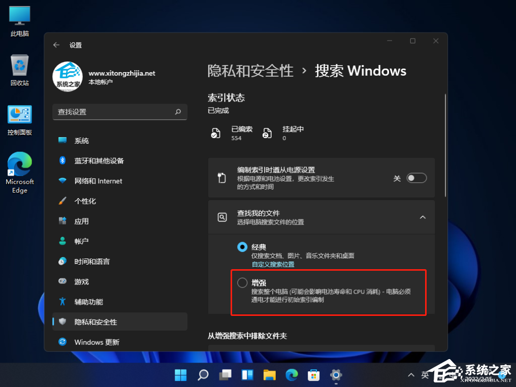Viewport: 516px width, 387px height.
Task: Open Microsoft Store from the taskbar
Action: point(314,375)
